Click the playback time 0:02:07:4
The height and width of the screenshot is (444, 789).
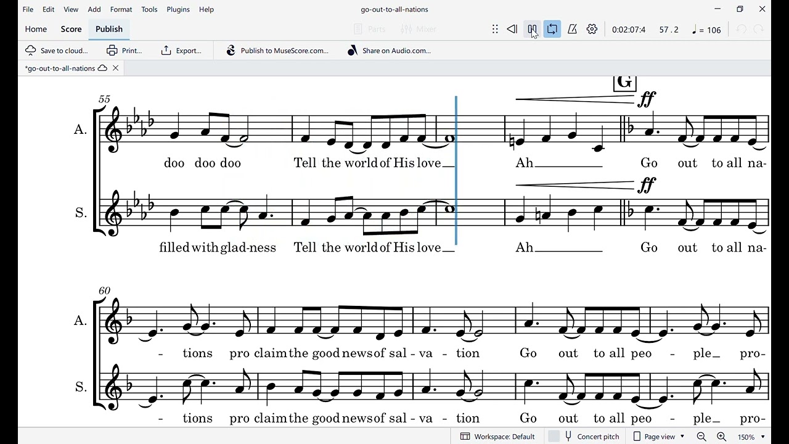pos(629,30)
